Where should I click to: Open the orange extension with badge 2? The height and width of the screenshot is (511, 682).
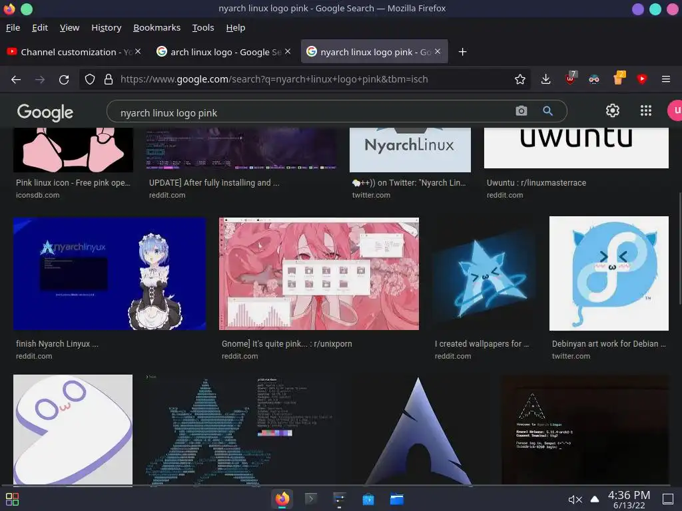(618, 79)
